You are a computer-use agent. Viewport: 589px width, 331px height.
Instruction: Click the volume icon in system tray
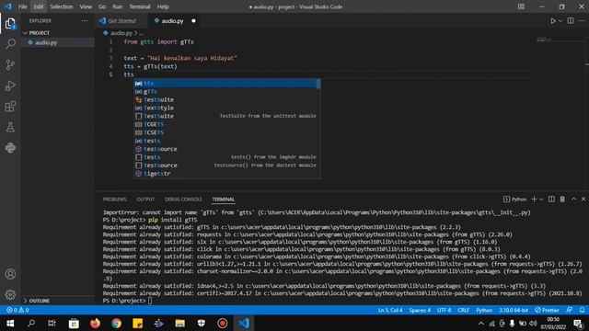click(x=533, y=323)
